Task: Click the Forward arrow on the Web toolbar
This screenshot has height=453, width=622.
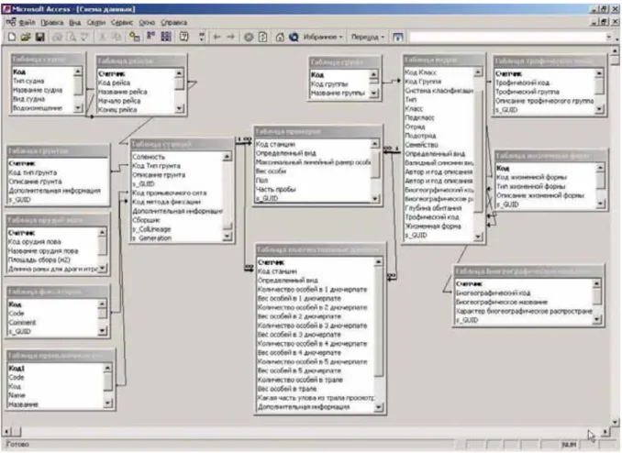Action: [x=231, y=37]
